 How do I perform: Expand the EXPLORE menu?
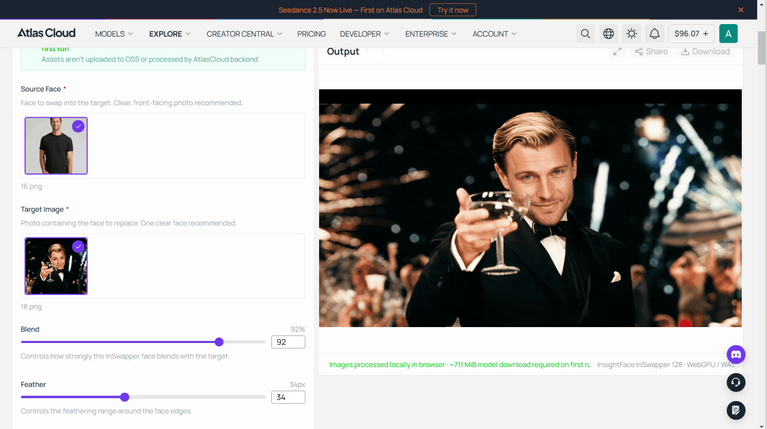coord(170,34)
